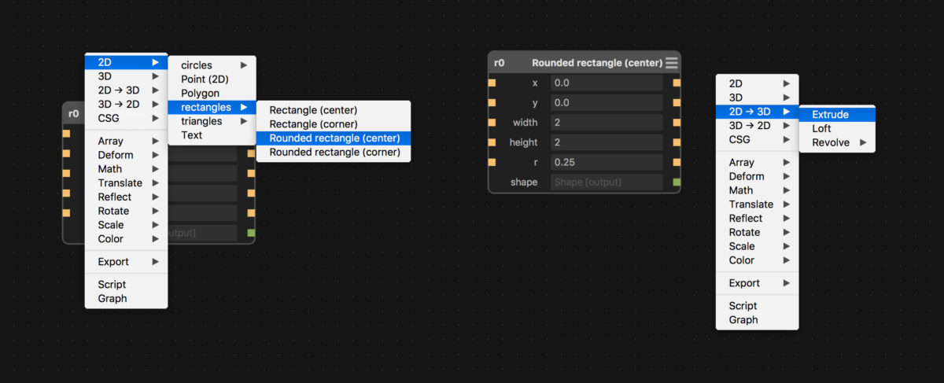Select Point (2D) menu entry

pos(206,79)
